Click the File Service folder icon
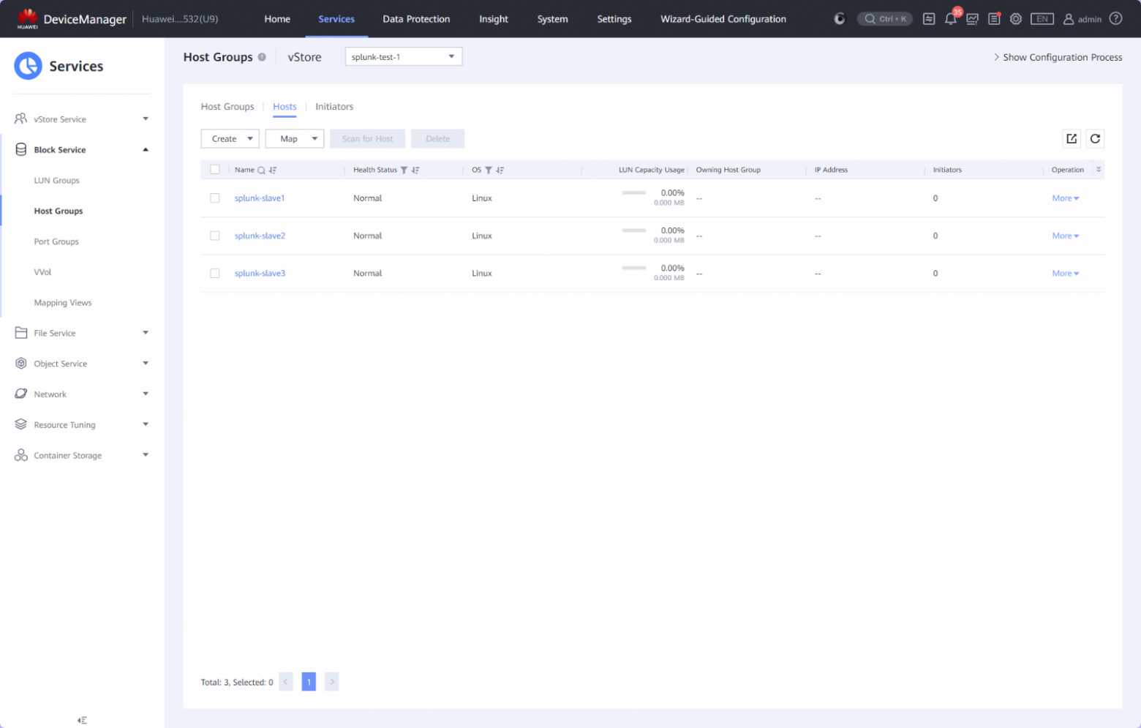Screen dimensions: 1141x728 [x=20, y=333]
